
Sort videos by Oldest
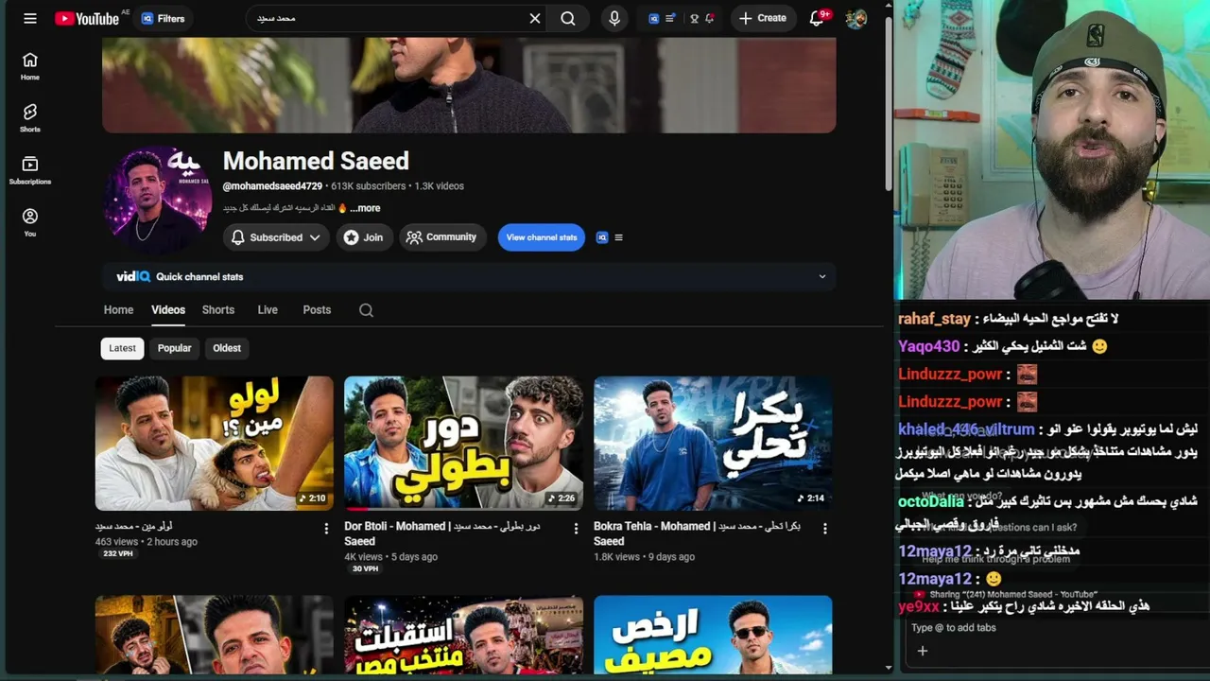point(227,348)
